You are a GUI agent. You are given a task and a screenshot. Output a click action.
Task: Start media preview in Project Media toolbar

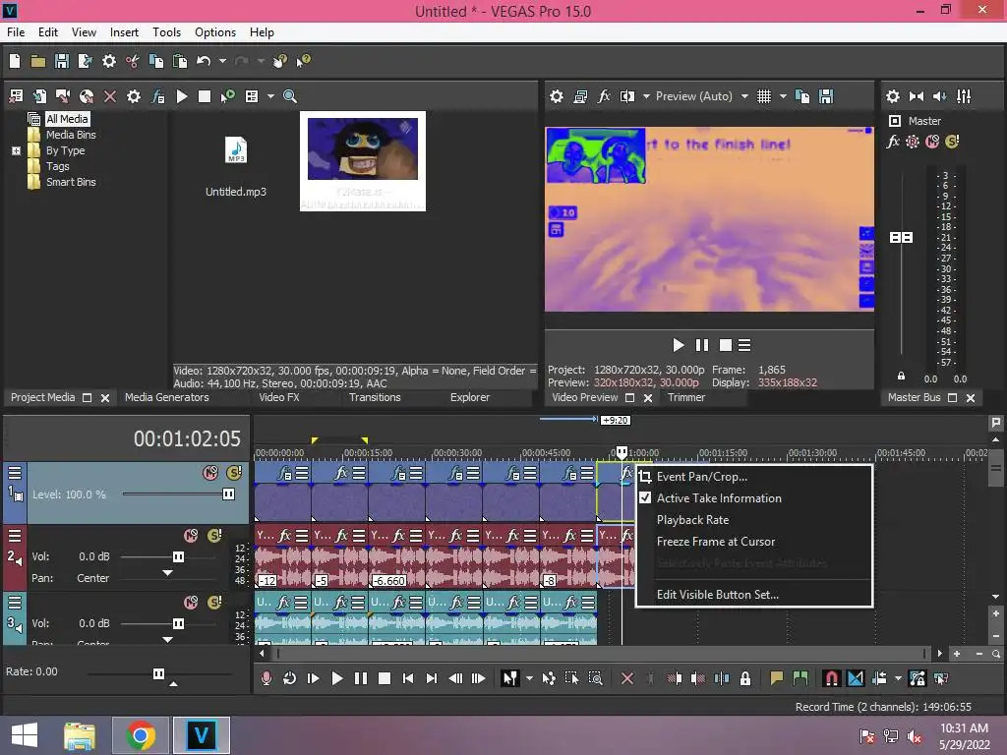(182, 96)
